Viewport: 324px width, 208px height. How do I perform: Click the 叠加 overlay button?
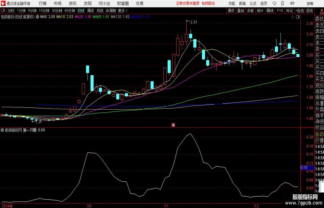(241, 11)
